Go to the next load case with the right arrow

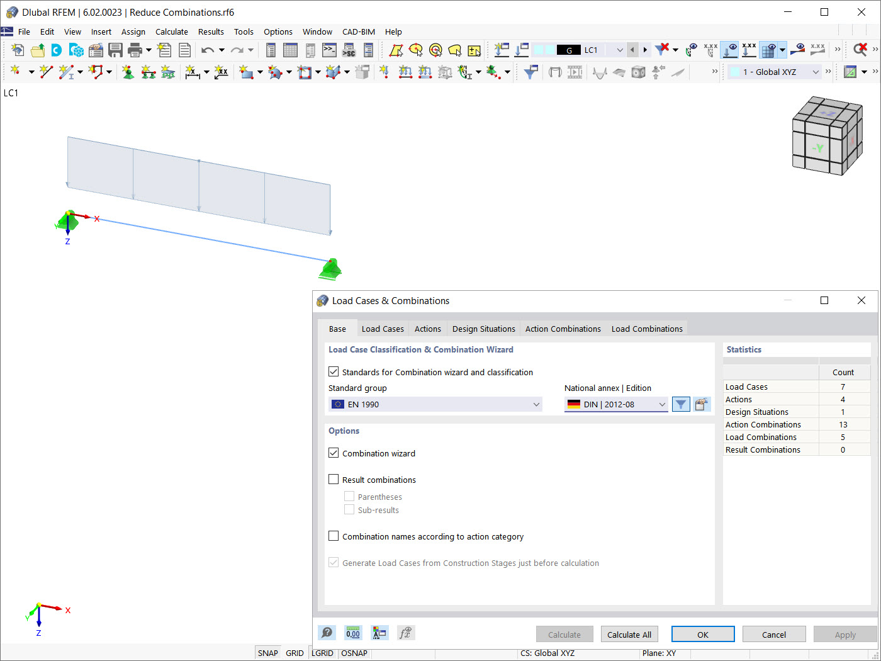[x=645, y=50]
